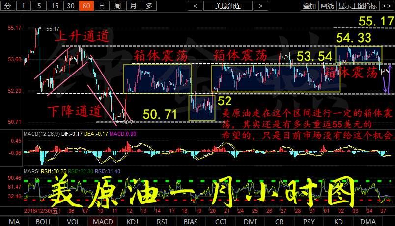Click the 画线 draw line button
The width and height of the screenshot is (395, 226).
pyautogui.click(x=327, y=6)
